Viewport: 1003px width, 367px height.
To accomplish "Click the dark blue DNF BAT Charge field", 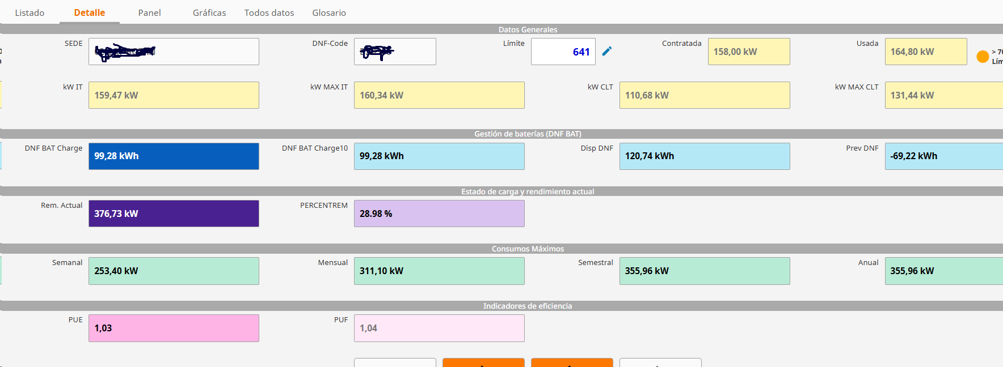I will click(x=174, y=156).
